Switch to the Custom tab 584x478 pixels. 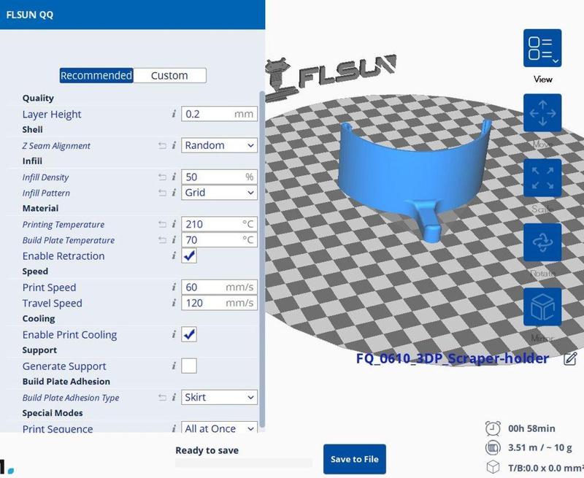(x=169, y=76)
